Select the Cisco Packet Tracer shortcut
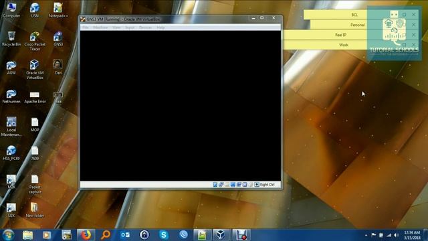428x241 pixels. click(35, 41)
